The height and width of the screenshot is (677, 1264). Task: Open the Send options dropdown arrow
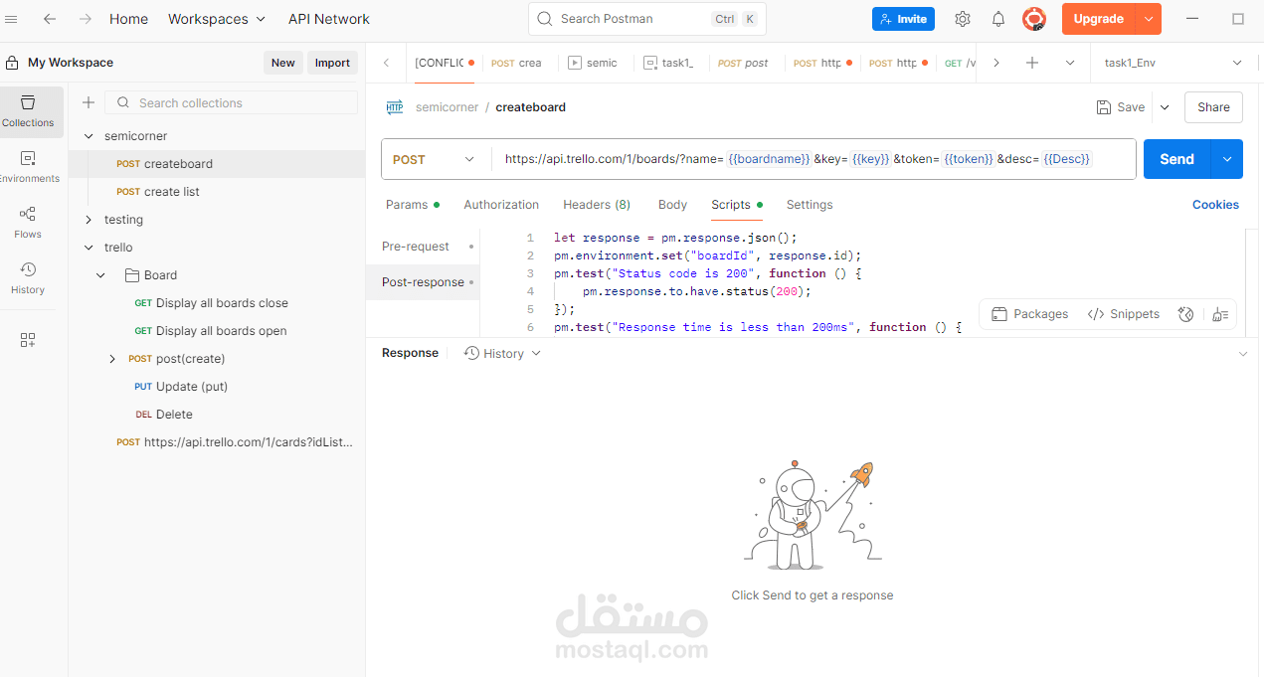[x=1227, y=159]
